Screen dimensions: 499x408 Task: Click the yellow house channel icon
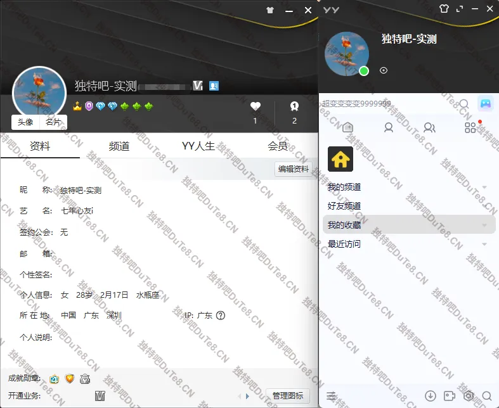pos(340,159)
